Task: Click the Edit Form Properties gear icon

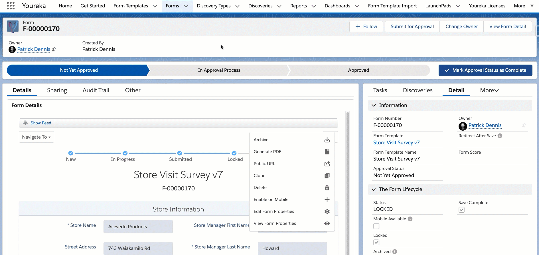Action: 327,211
